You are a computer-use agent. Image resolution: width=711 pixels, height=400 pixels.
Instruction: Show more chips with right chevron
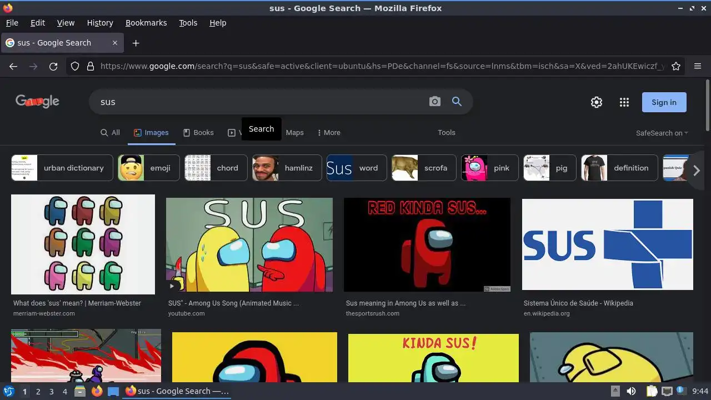pos(696,171)
